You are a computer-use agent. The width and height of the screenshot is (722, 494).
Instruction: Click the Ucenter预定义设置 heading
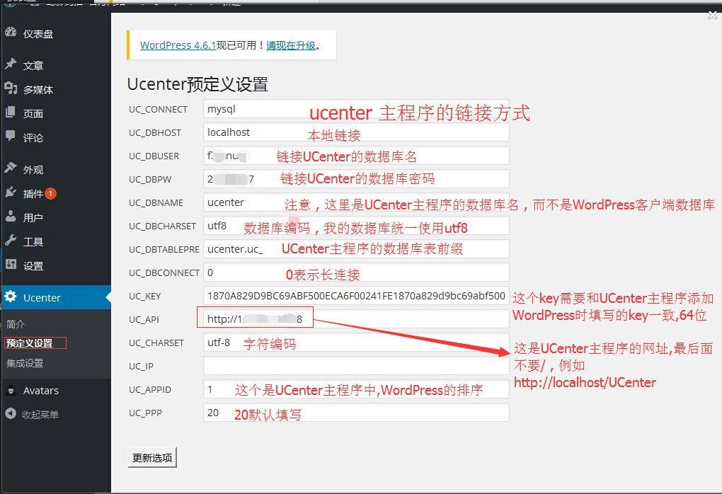click(197, 84)
